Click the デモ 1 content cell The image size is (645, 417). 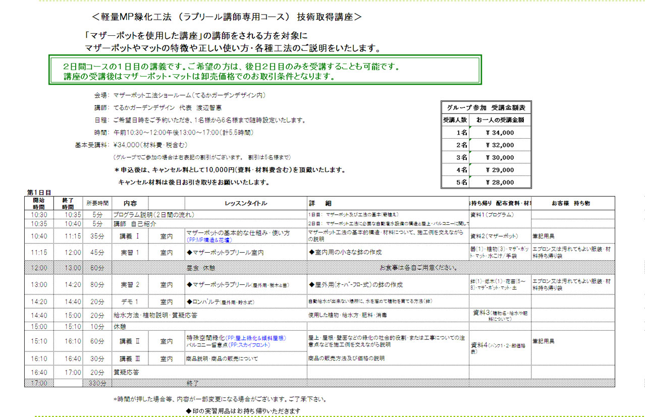tap(130, 302)
